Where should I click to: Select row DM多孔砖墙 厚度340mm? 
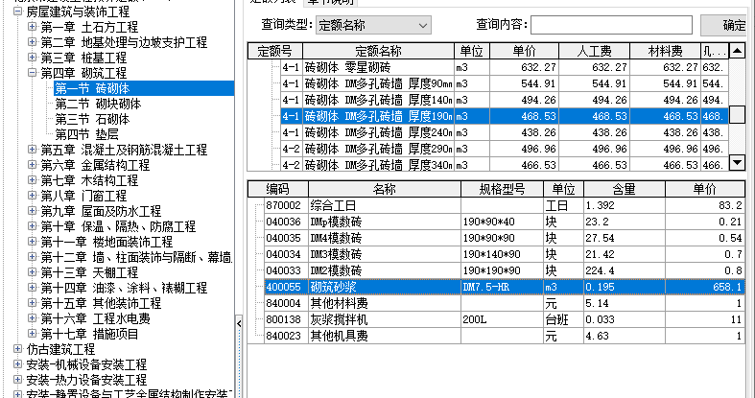click(505, 165)
